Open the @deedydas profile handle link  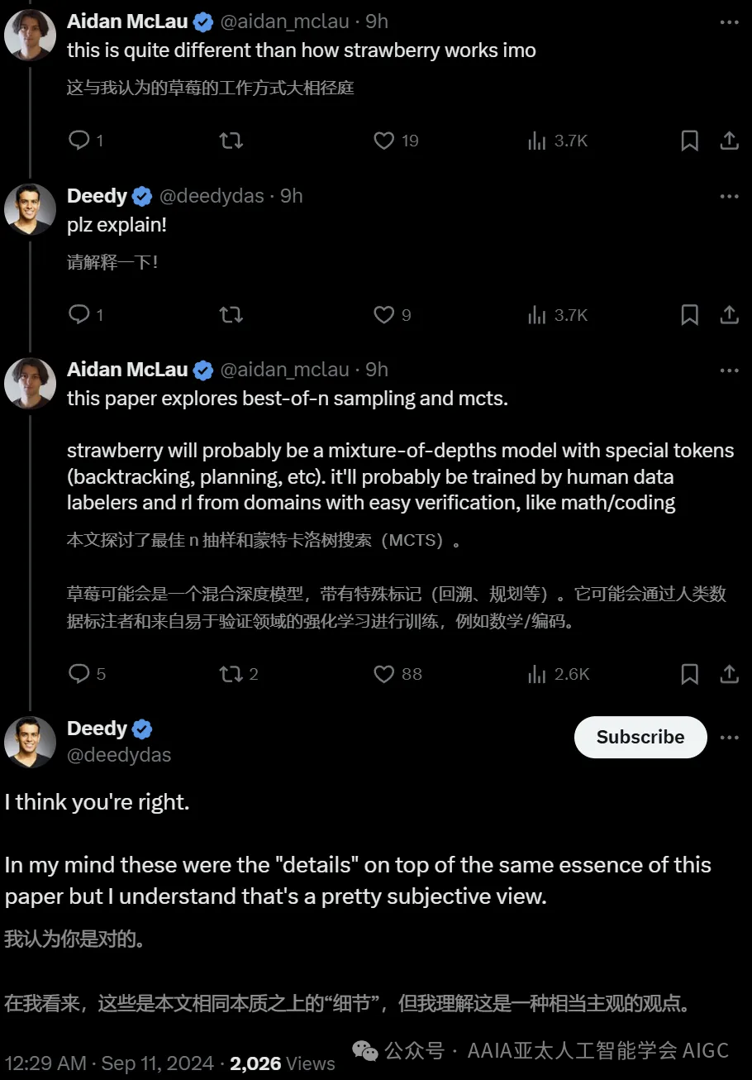tap(119, 755)
